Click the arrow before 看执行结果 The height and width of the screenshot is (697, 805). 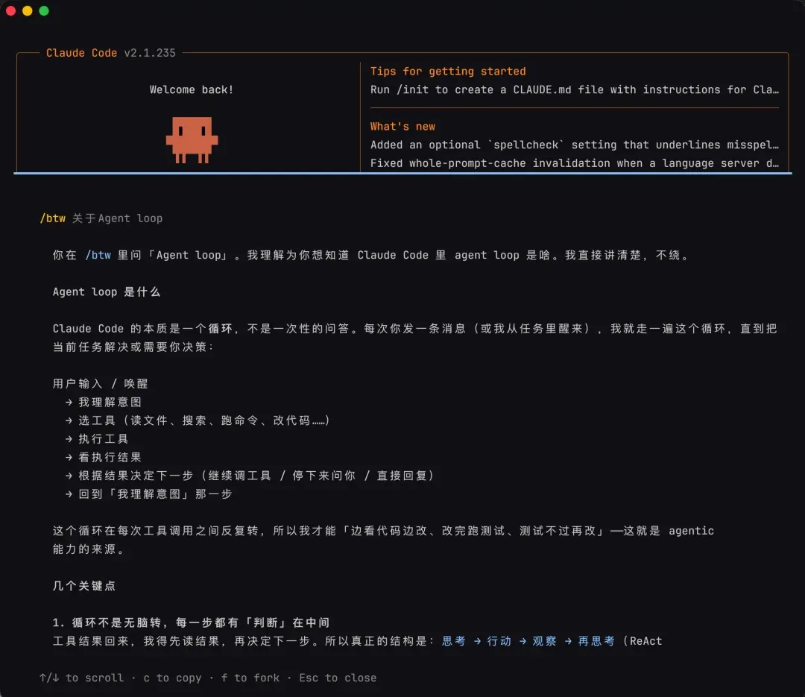pyautogui.click(x=69, y=457)
